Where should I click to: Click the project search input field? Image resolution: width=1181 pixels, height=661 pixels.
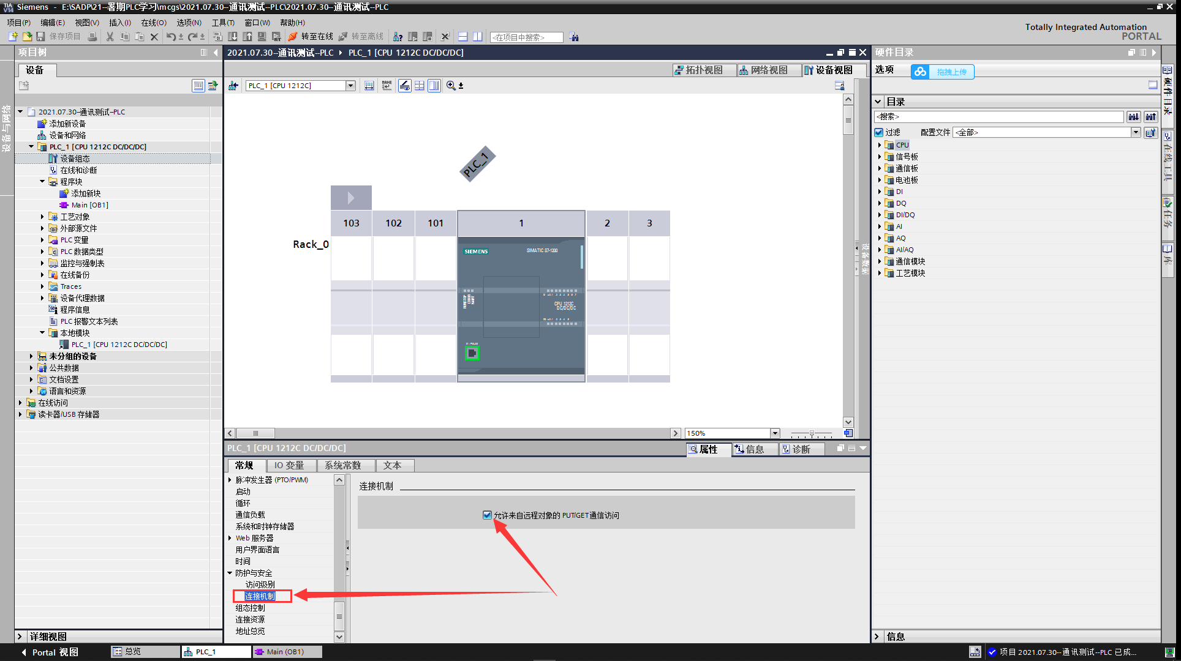(526, 37)
